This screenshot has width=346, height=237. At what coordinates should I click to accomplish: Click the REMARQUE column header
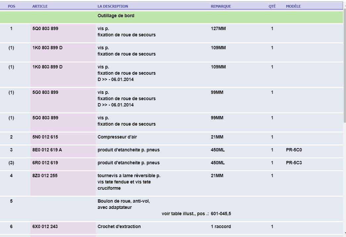(x=221, y=6)
